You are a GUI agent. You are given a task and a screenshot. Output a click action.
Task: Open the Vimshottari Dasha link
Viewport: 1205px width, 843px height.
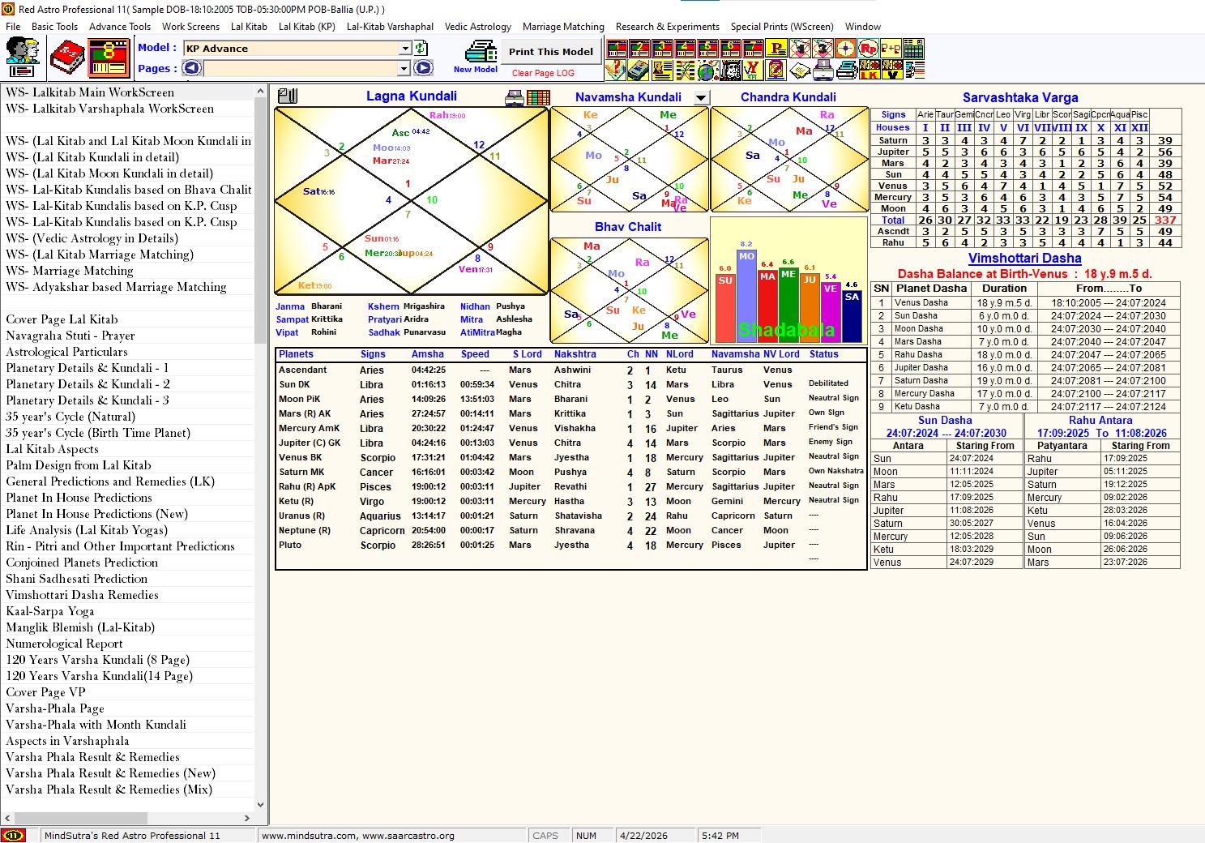click(1024, 258)
